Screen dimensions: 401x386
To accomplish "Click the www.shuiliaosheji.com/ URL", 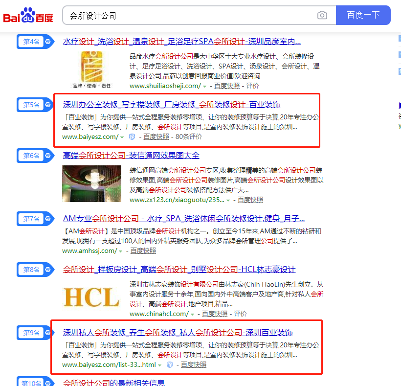I will tap(165, 86).
